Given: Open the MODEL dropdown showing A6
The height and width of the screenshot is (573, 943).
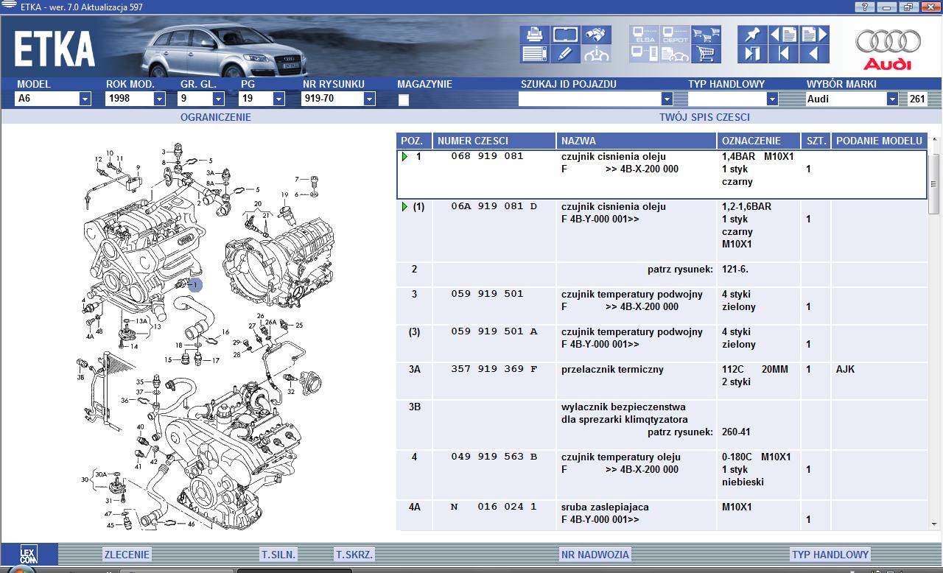Looking at the screenshot, I should 85,99.
